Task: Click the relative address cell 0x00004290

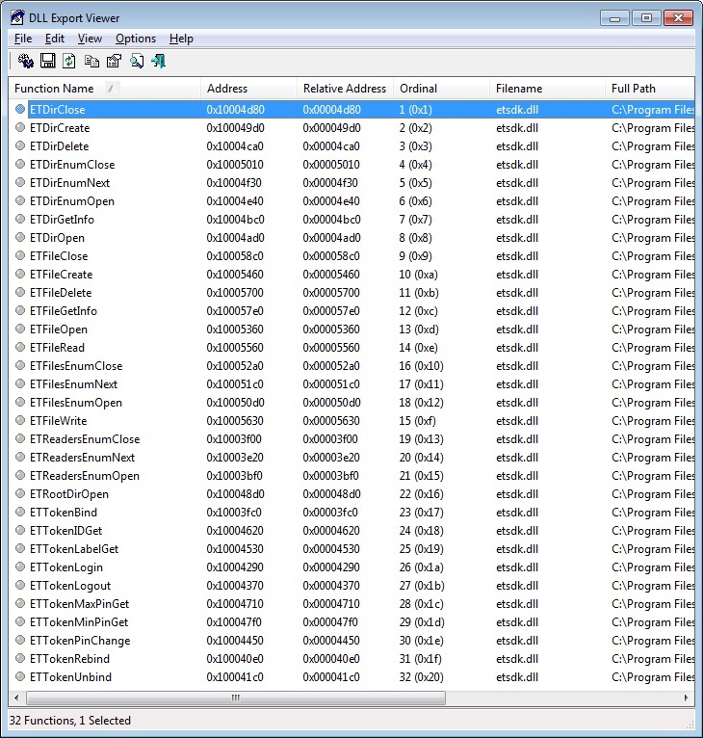Action: pyautogui.click(x=331, y=567)
